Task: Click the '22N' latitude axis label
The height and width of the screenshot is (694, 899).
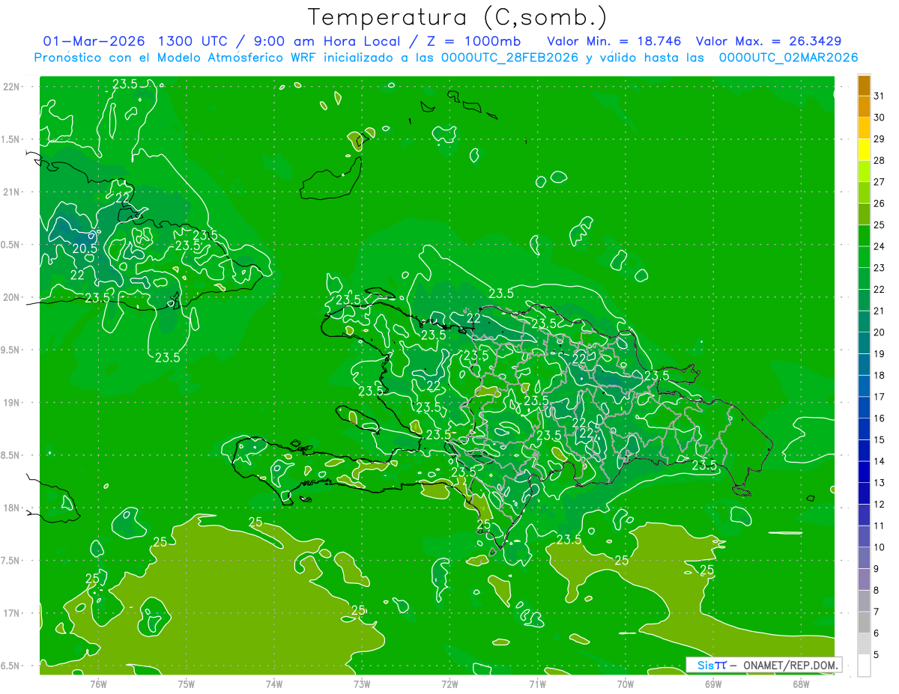Action: coord(11,86)
